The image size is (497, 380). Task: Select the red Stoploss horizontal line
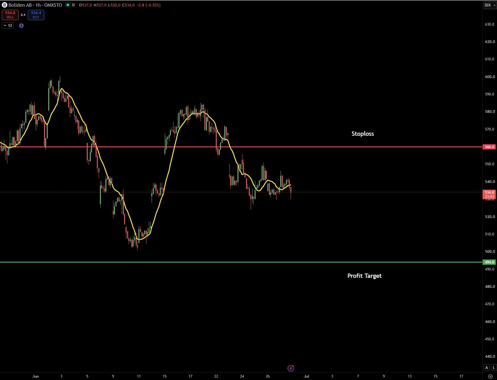[306, 147]
